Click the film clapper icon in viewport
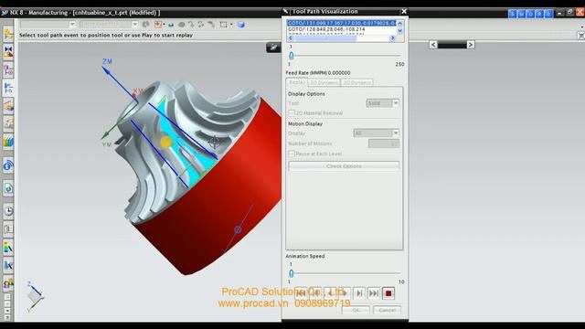Viewport: 585px width, 329px height. pyautogui.click(x=273, y=48)
